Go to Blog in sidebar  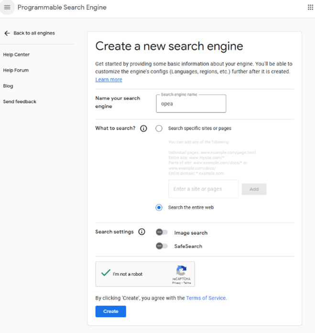click(8, 86)
